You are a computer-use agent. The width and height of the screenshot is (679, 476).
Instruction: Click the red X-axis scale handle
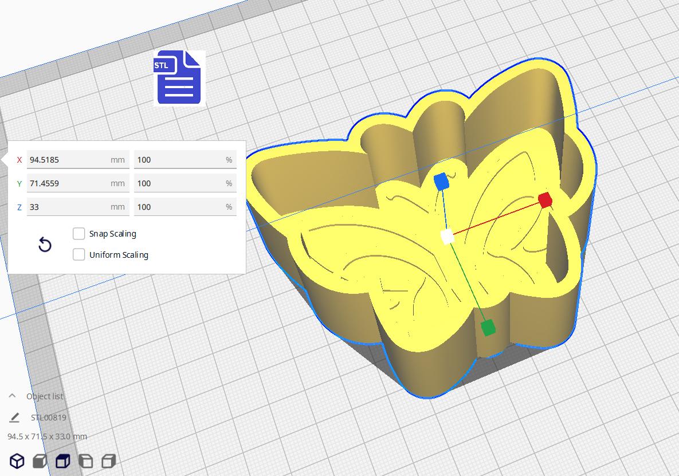pyautogui.click(x=545, y=200)
